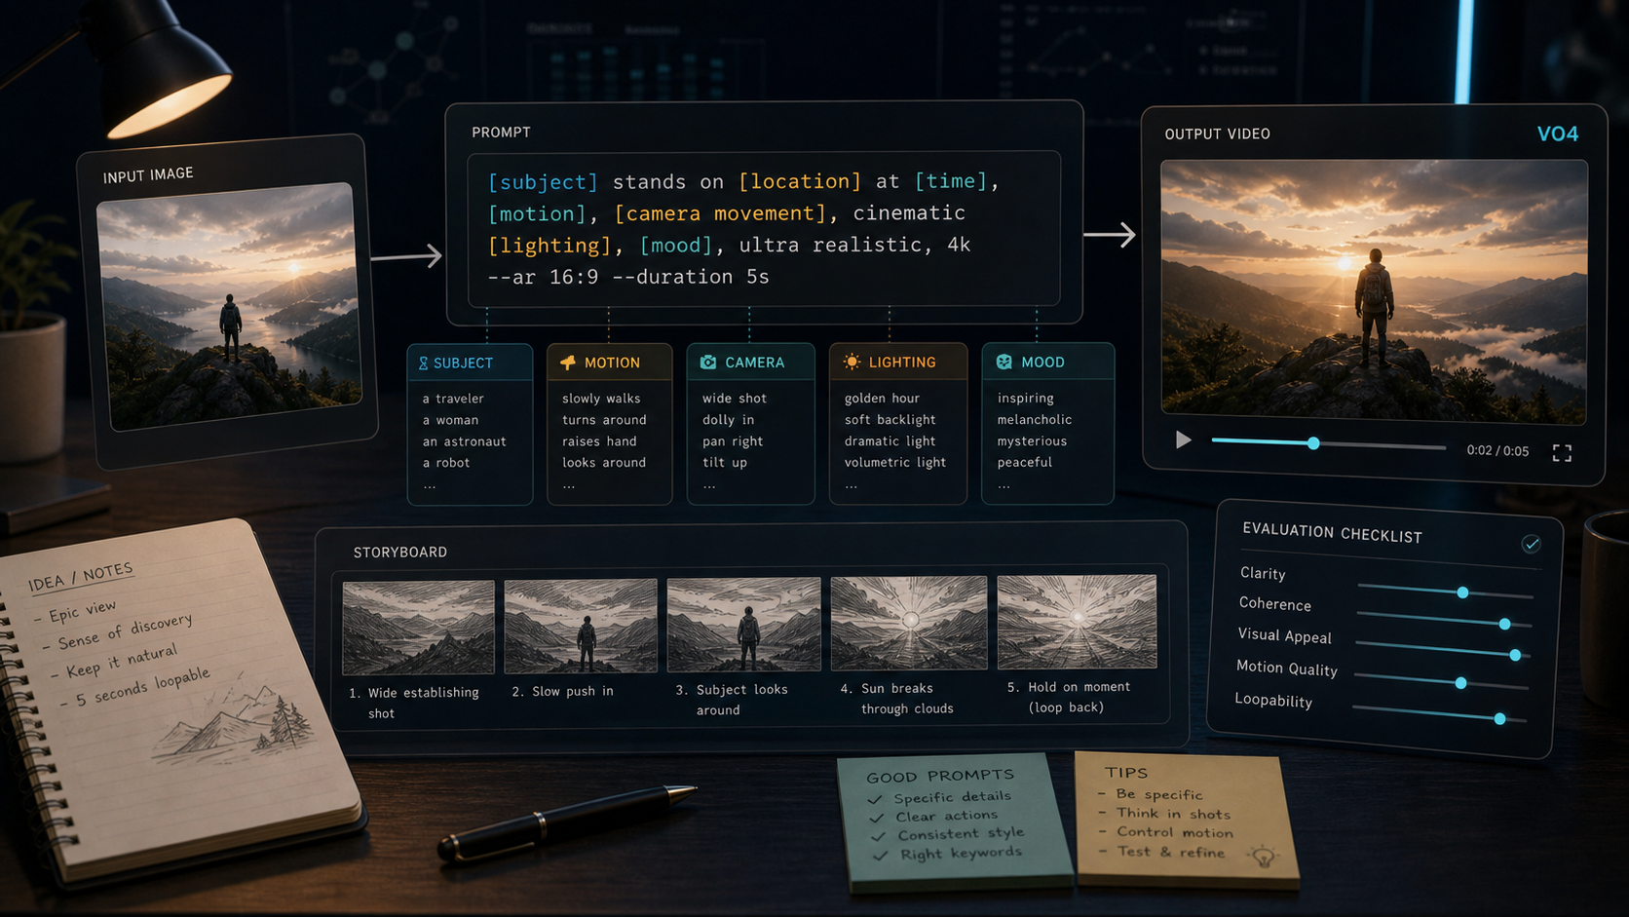Click the [lighting] placeholder in the prompt

point(549,246)
